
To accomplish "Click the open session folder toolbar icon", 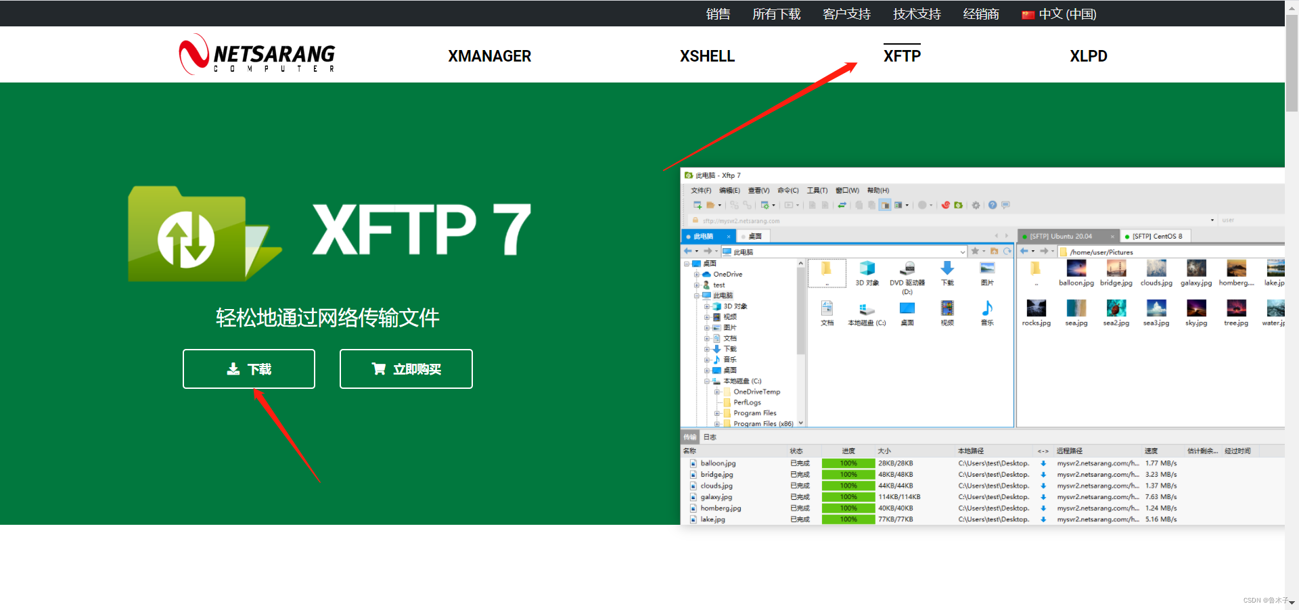I will coord(710,205).
